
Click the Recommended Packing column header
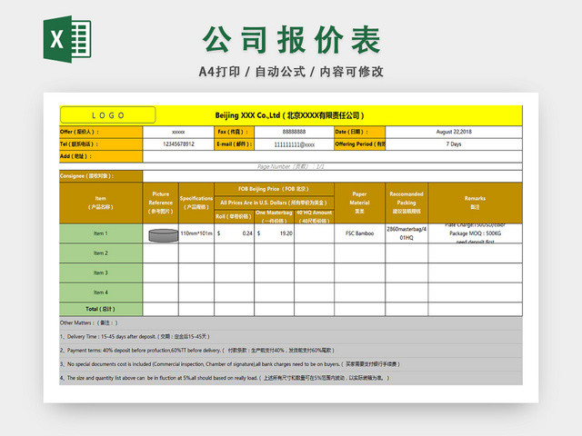tap(406, 203)
